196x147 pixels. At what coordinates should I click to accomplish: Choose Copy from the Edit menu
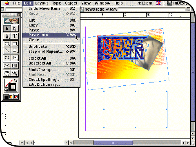(x=51, y=25)
